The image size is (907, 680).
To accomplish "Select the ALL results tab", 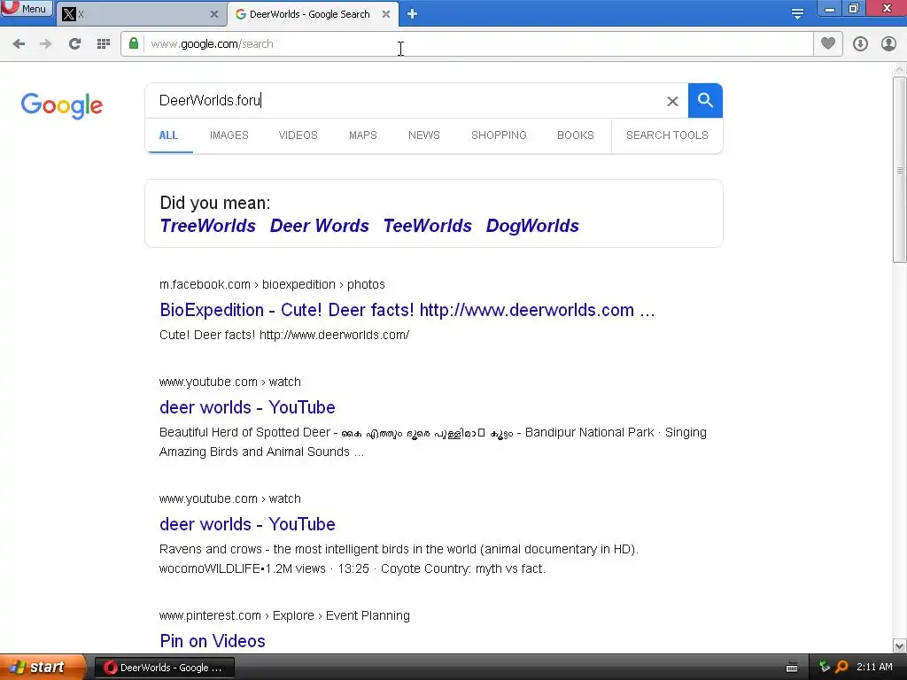I will coord(168,135).
